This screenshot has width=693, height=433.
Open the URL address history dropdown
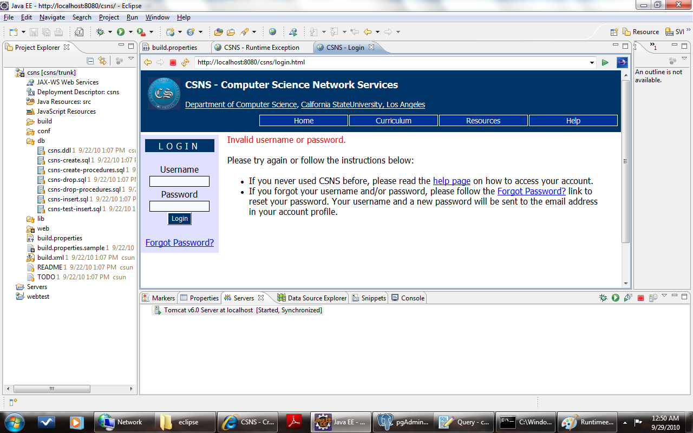click(592, 62)
